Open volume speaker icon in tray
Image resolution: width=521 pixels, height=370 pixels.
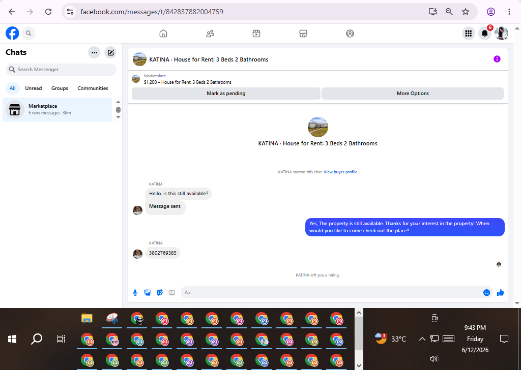click(435, 359)
